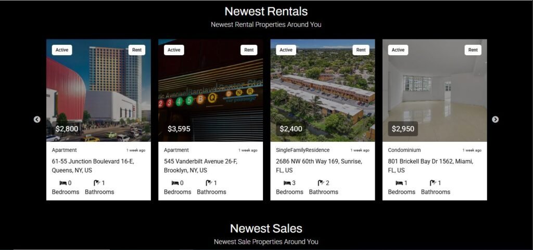
Task: Click the Rent badge on $3,595 listing
Action: [x=249, y=50]
